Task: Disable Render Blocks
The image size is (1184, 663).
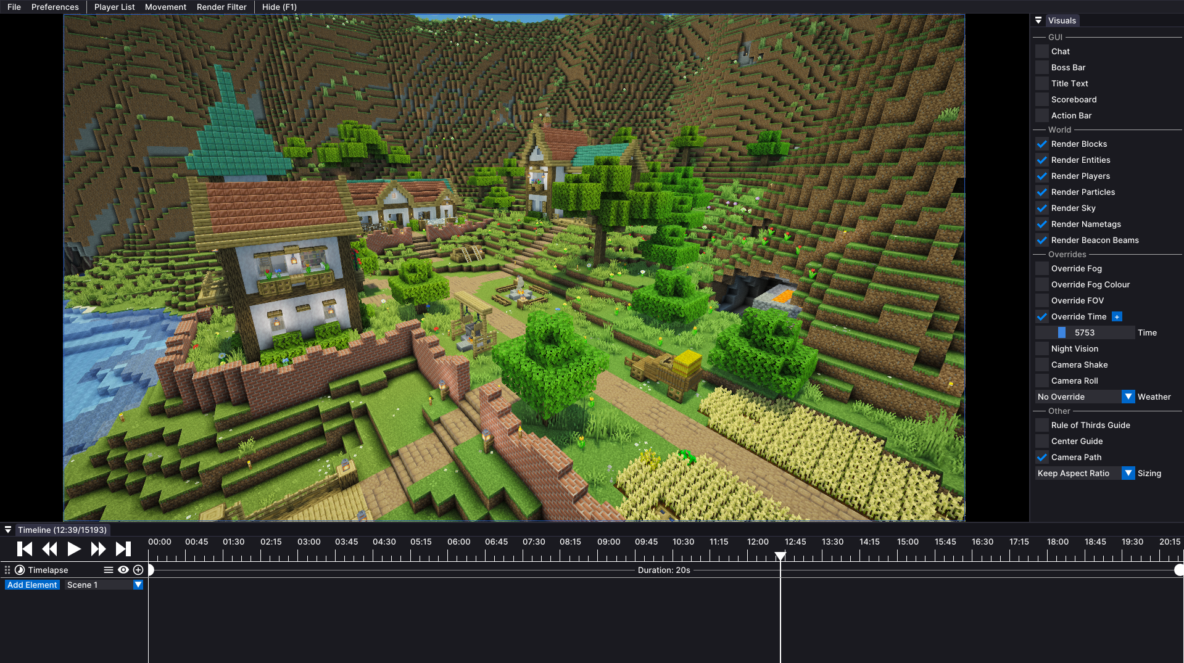Action: point(1042,144)
